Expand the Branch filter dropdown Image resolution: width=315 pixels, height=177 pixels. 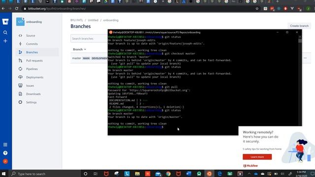[x=80, y=49]
